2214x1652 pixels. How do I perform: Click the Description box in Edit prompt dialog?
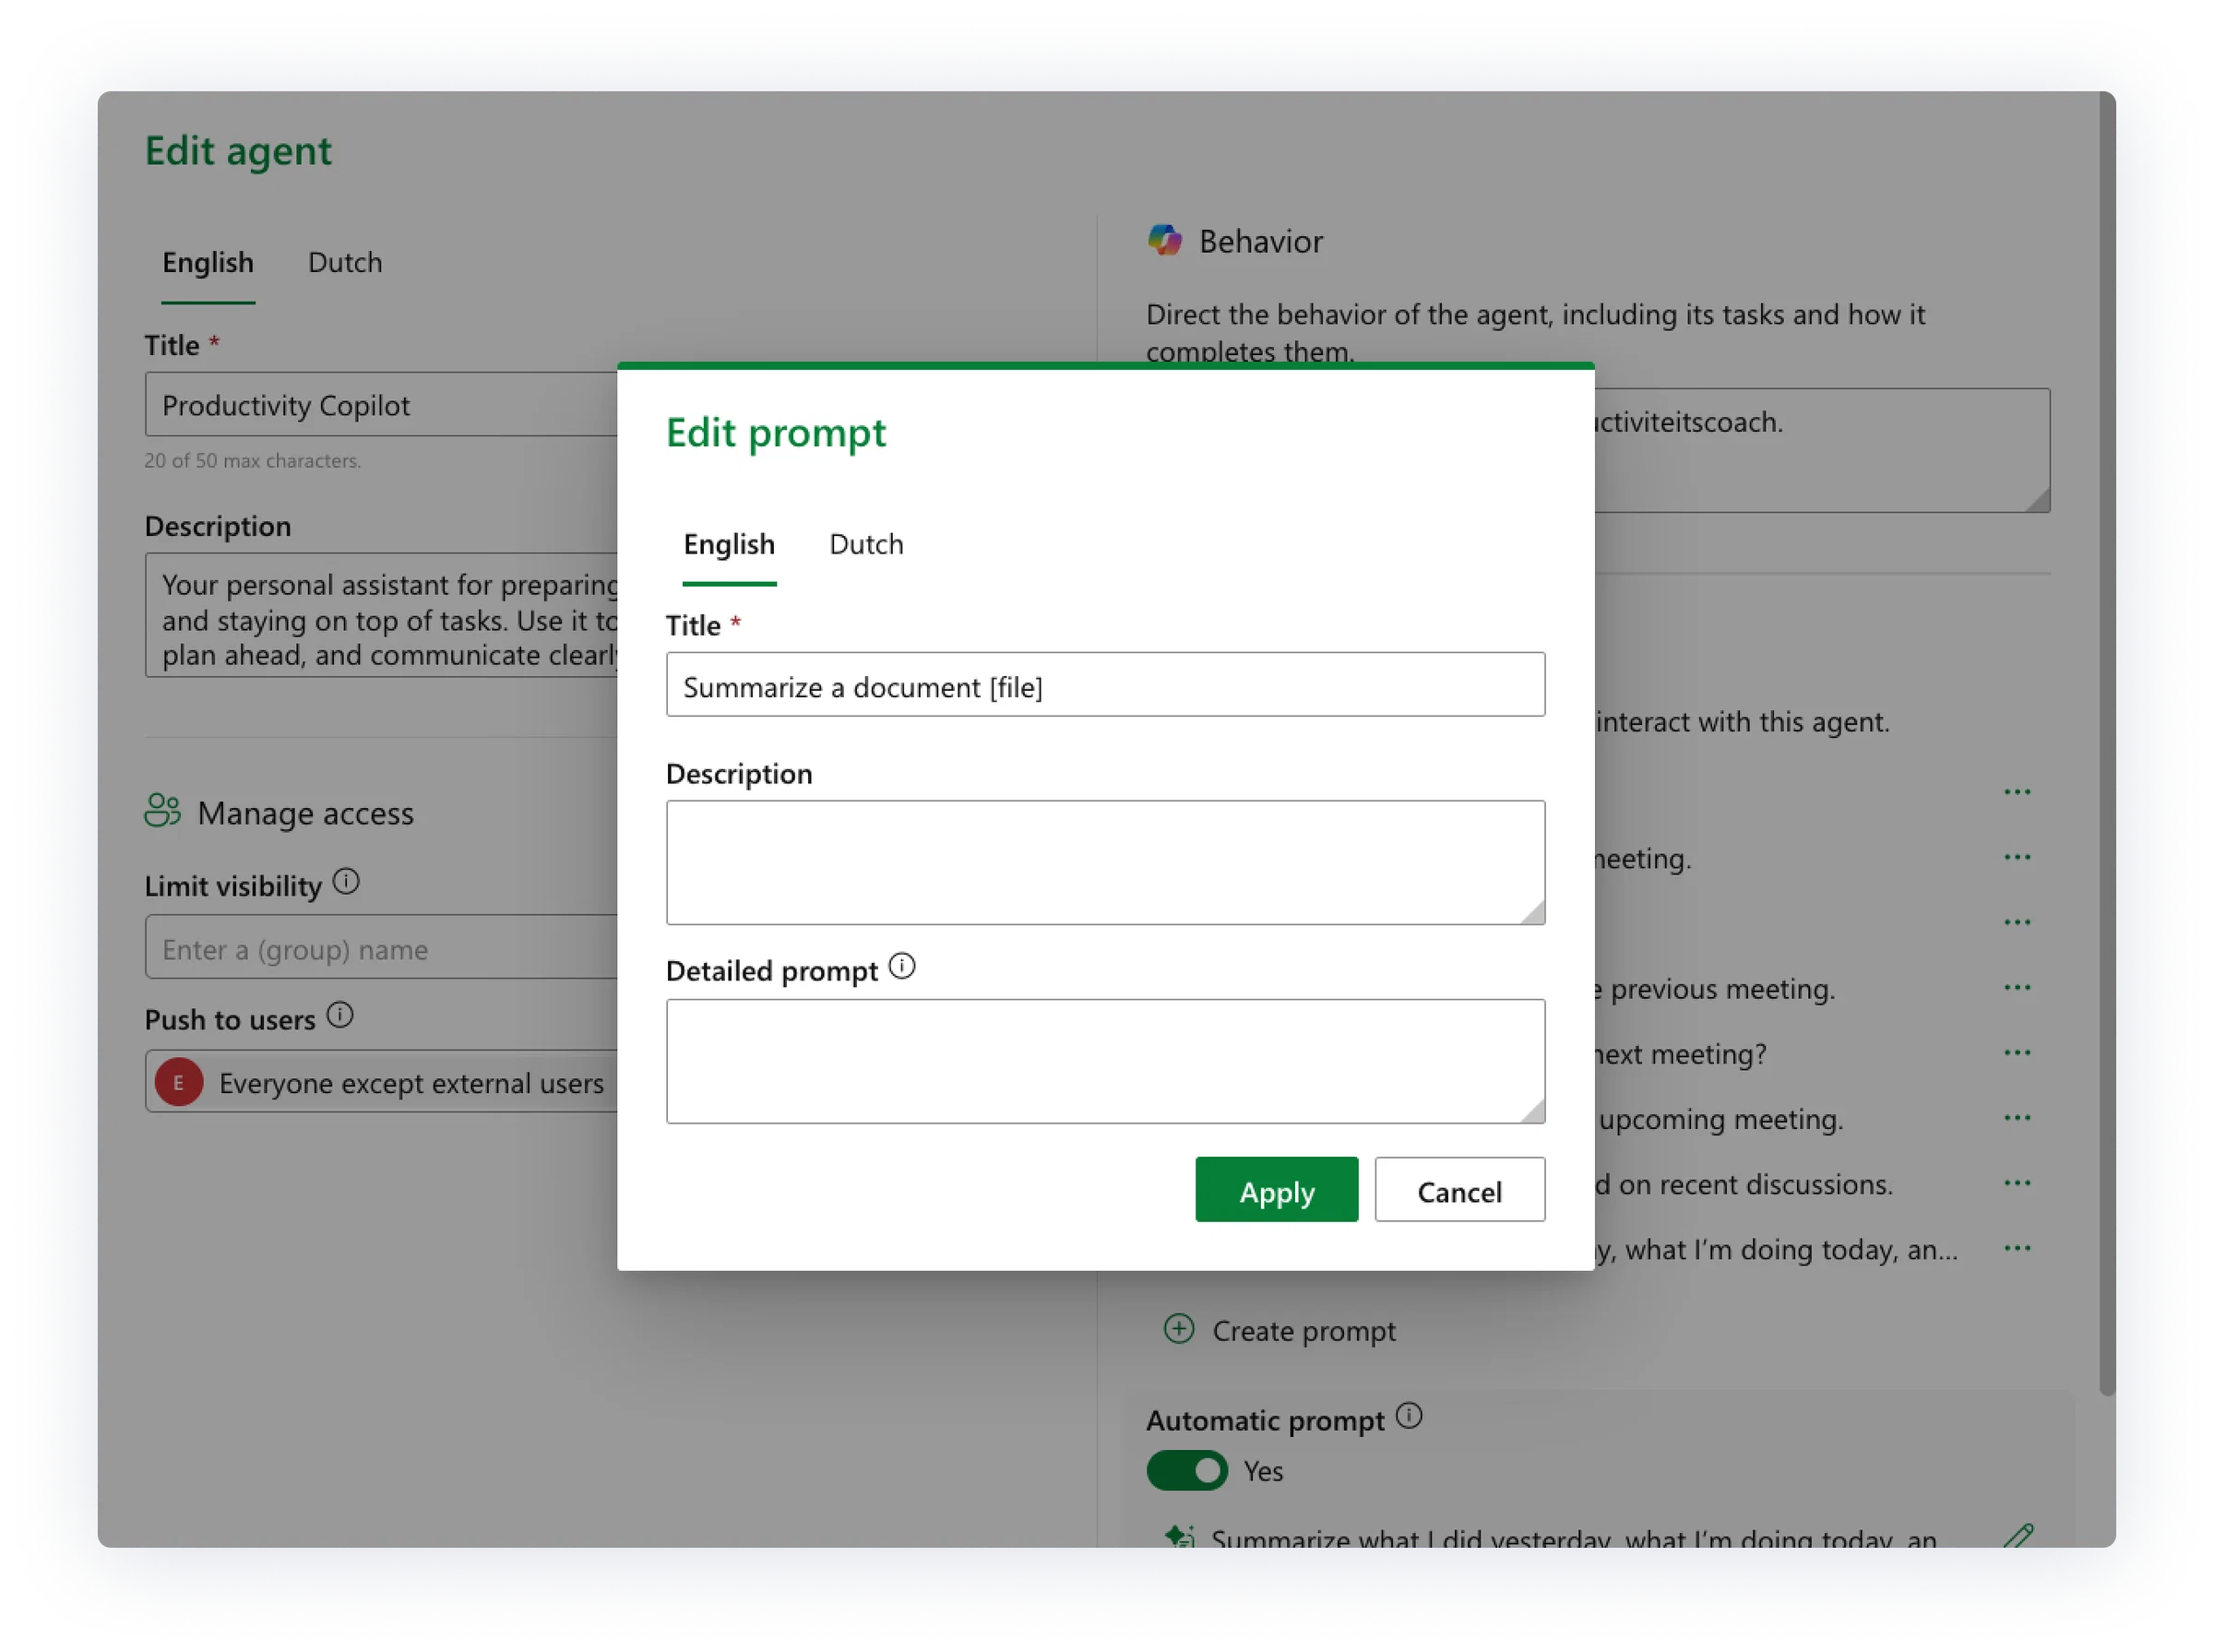(x=1105, y=862)
